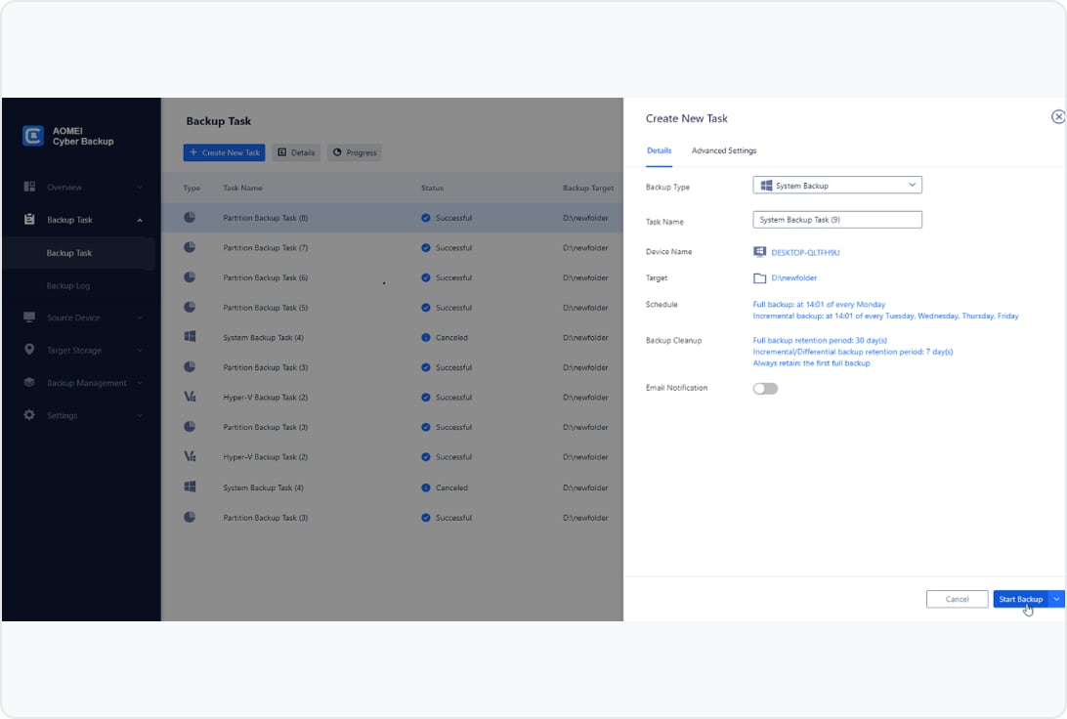Open Backup Log in the sidebar
This screenshot has height=719, width=1067.
click(x=68, y=285)
